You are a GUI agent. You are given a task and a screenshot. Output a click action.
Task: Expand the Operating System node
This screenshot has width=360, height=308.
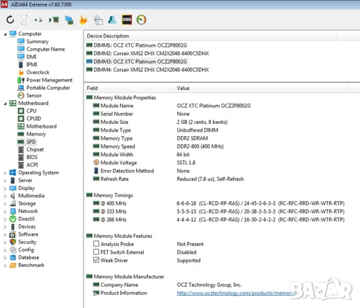coord(5,173)
